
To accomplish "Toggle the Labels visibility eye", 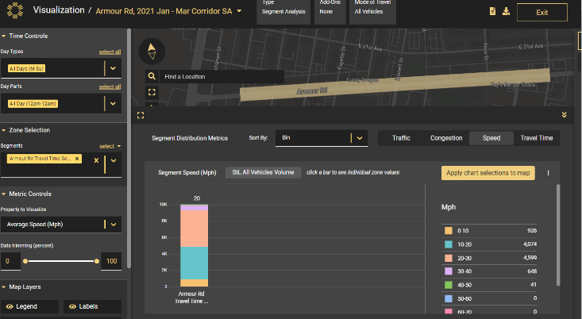I will tap(73, 306).
